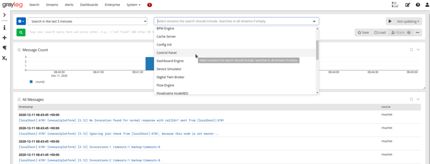430x164 pixels.
Task: Click the stream list scrollbar thumb
Action: [x=317, y=50]
